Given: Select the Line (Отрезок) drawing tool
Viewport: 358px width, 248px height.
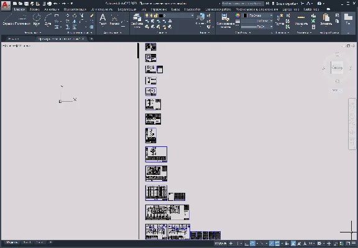Looking at the screenshot, I should coord(7,19).
